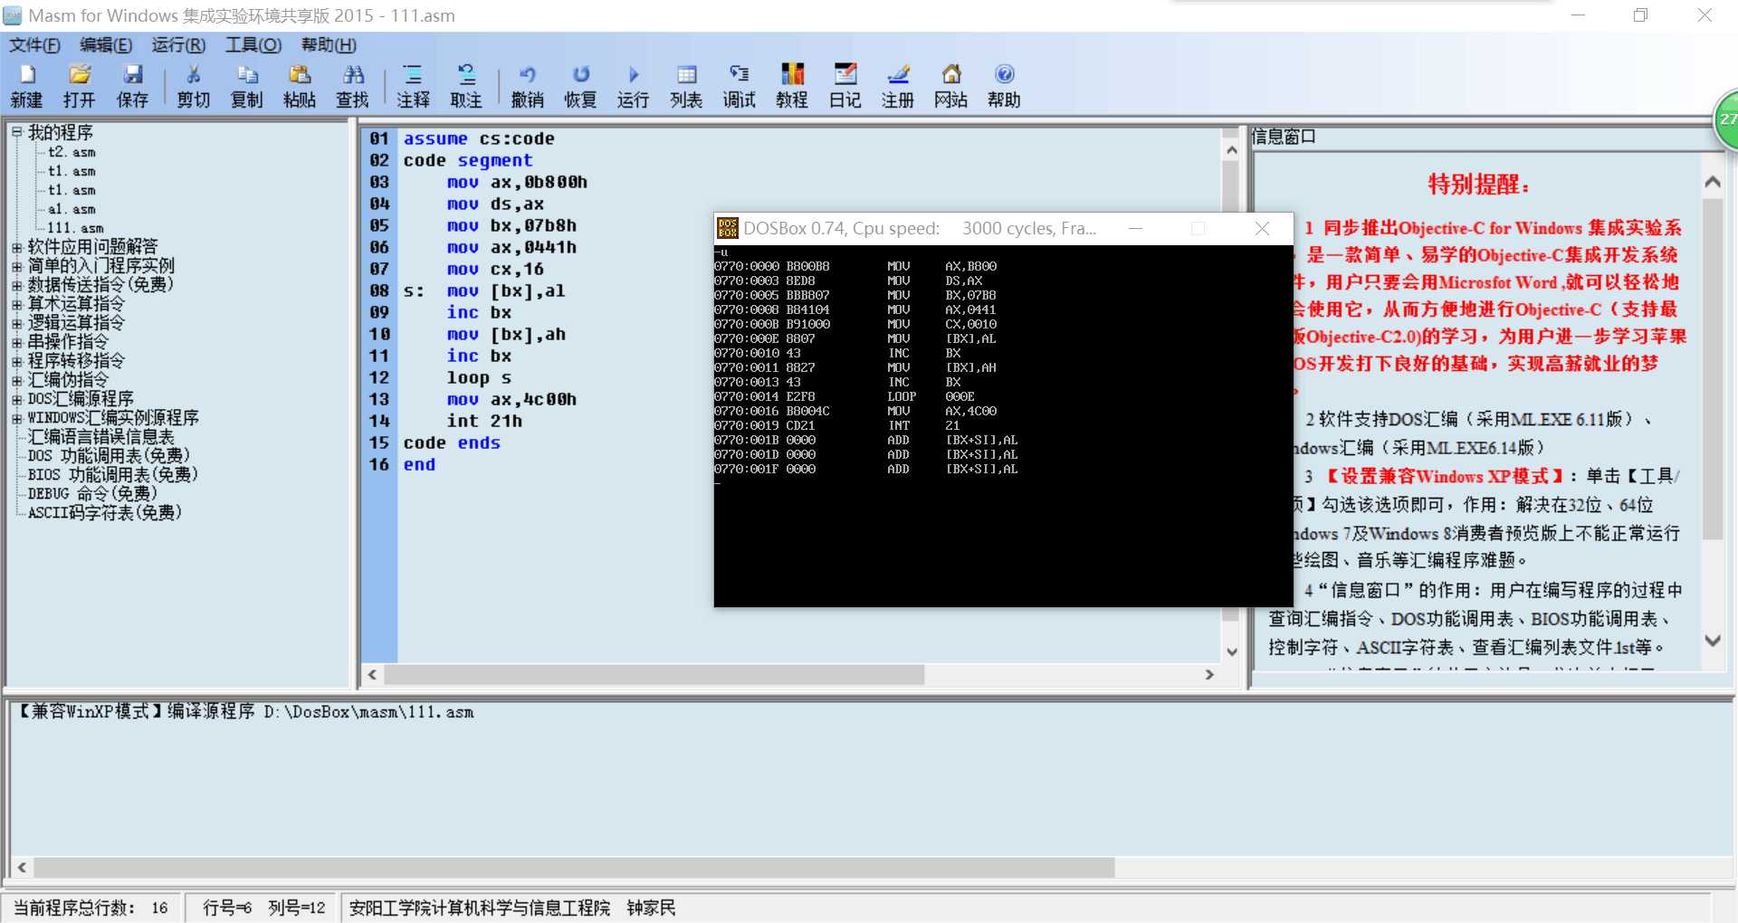The width and height of the screenshot is (1738, 923).
Task: Select 111.asm in the program tree
Action: (75, 228)
